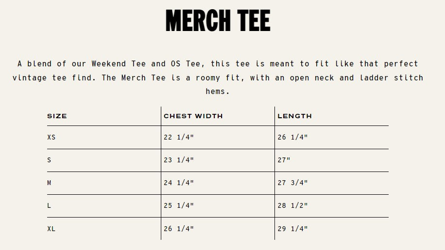This screenshot has width=445, height=250.
Task: Select the XL size cell
Action: click(x=51, y=229)
